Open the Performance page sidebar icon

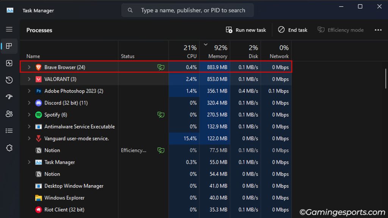click(9, 63)
